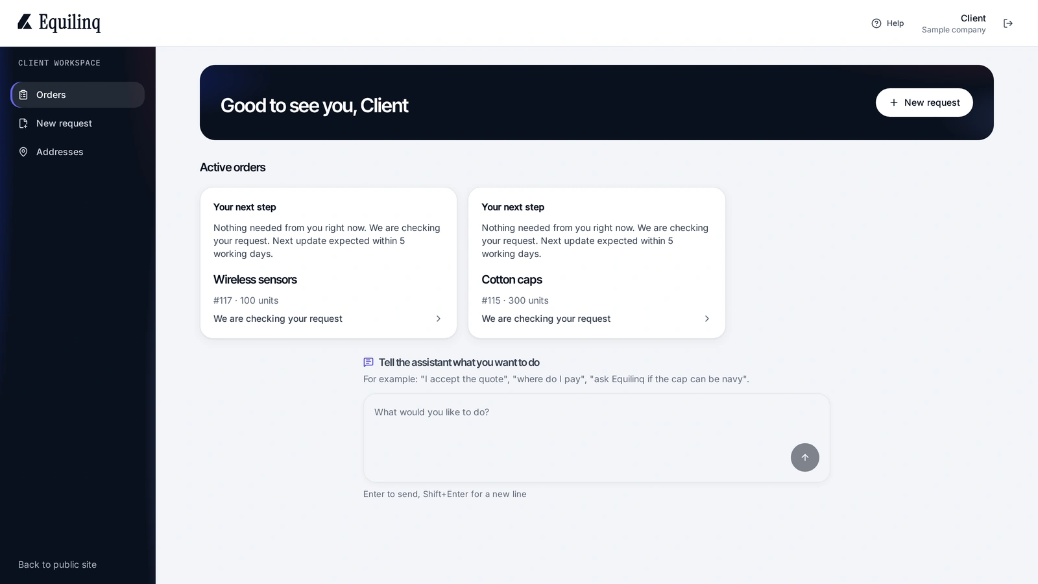Click the Help question-mark icon
Viewport: 1038px width, 584px height.
coord(876,23)
